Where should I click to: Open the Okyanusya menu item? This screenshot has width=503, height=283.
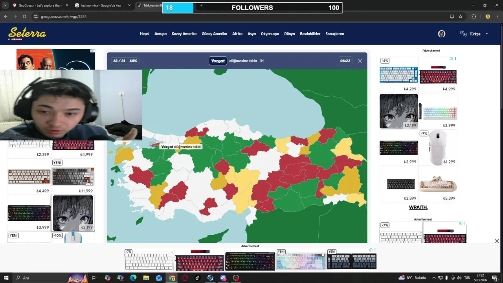270,34
